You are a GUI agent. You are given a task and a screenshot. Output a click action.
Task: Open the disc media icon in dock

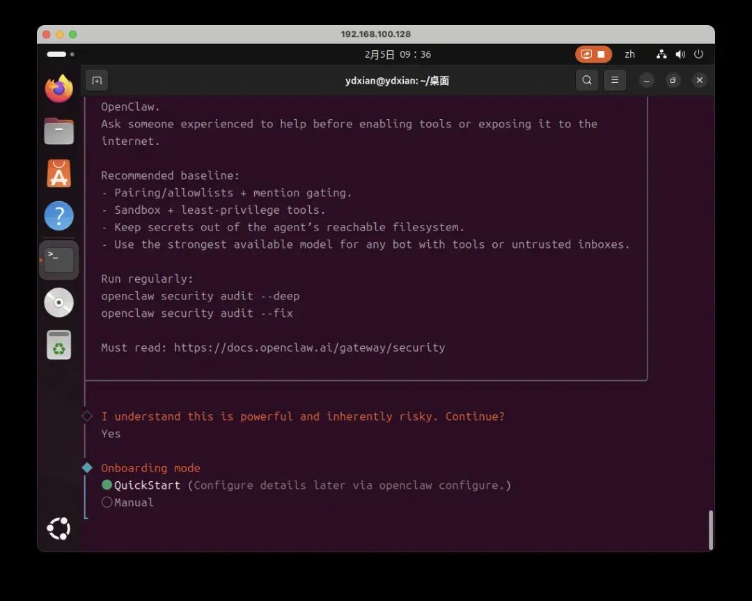tap(59, 303)
